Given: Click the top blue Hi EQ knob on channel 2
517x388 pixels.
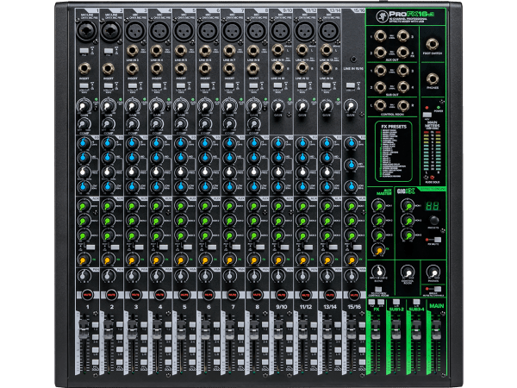Looking at the screenshot, I should tap(108, 143).
